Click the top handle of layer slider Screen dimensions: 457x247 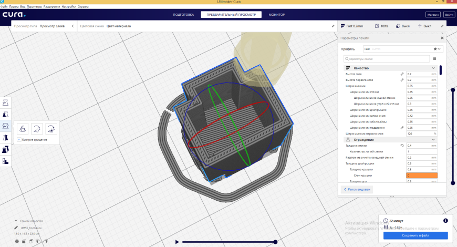coord(453,90)
